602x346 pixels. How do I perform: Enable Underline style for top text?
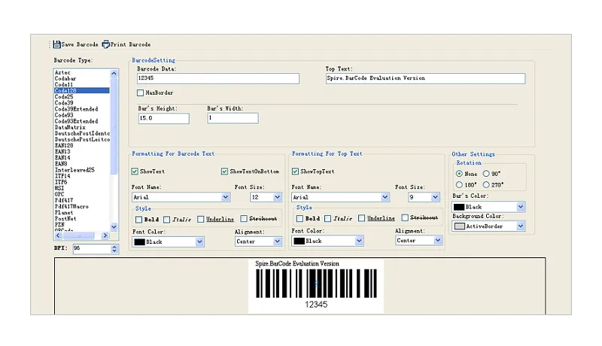(x=362, y=218)
